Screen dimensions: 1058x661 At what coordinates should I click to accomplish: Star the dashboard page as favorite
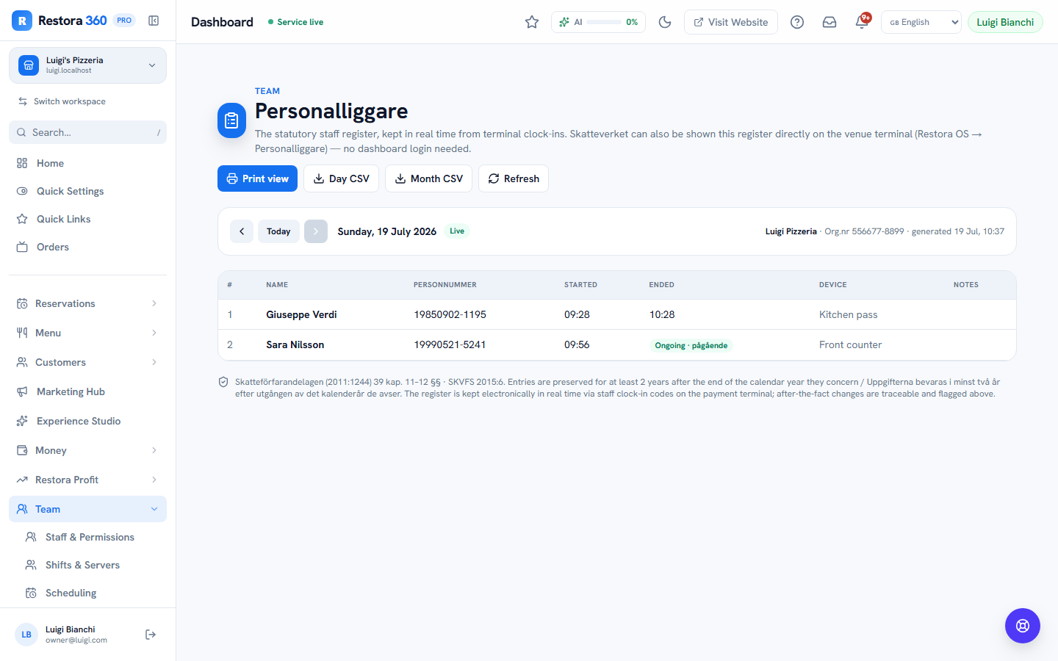[532, 22]
